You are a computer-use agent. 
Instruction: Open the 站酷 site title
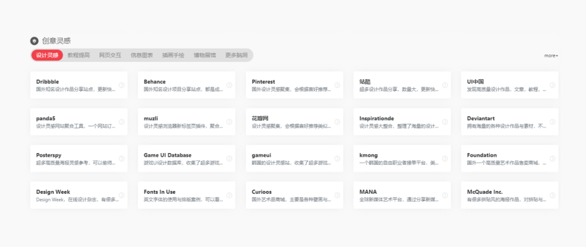365,81
